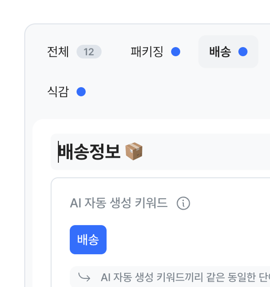The image size is (270, 287).
Task: Click the blue dot next to 식감
Action: click(81, 92)
